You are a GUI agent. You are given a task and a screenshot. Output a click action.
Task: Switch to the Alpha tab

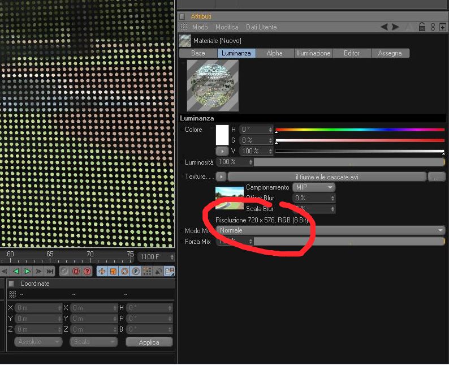coord(275,53)
